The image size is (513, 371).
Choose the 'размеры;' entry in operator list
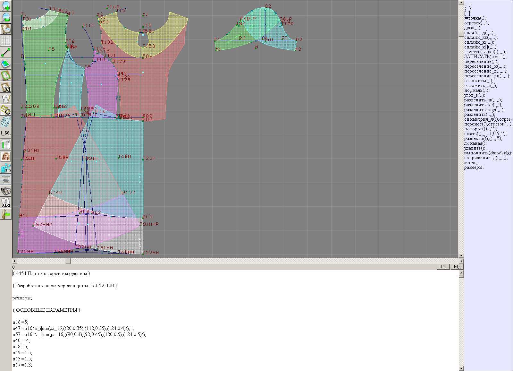point(474,168)
